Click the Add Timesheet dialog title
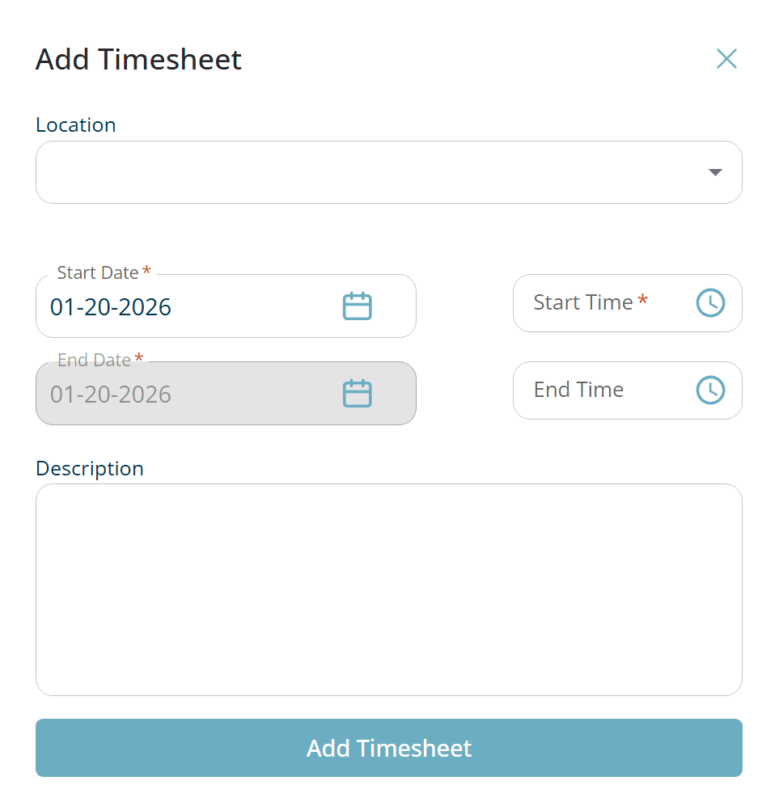The width and height of the screenshot is (779, 802). (138, 59)
